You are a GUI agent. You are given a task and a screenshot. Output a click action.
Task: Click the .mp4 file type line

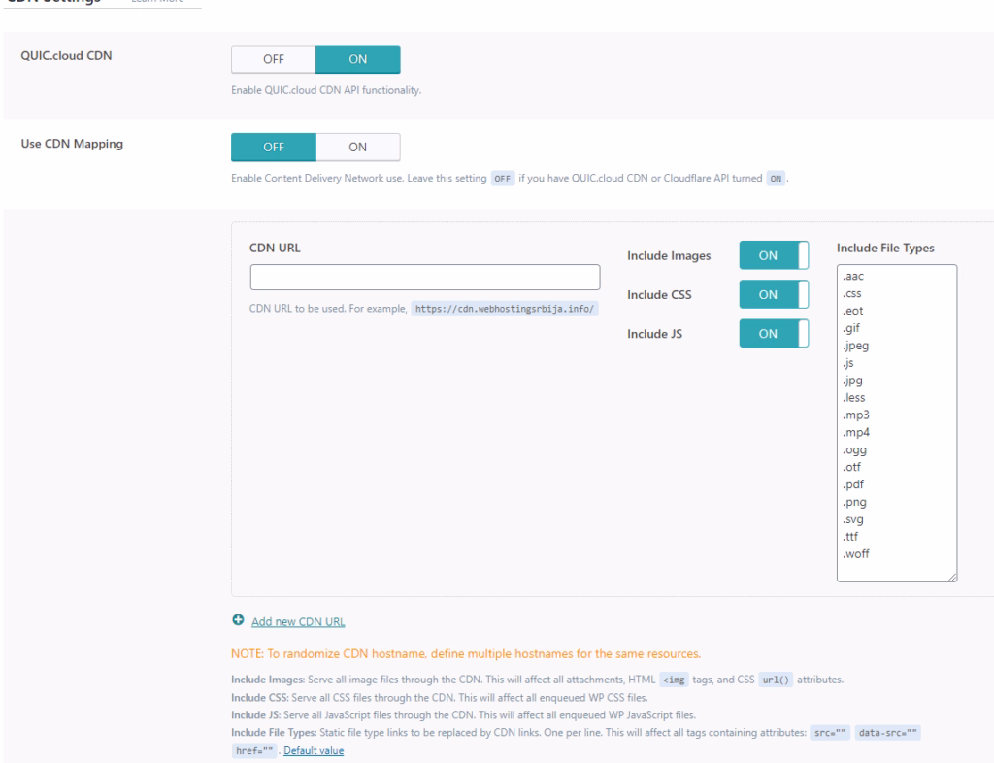point(856,432)
